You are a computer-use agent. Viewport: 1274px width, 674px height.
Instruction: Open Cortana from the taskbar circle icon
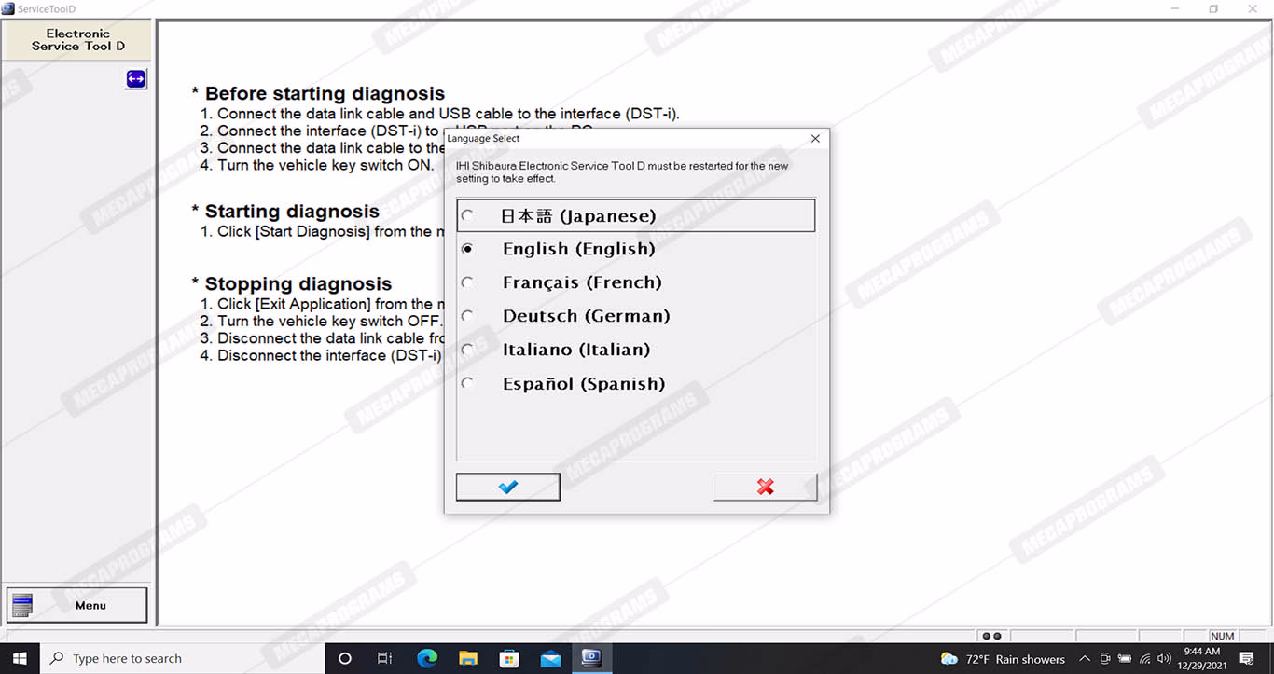345,658
